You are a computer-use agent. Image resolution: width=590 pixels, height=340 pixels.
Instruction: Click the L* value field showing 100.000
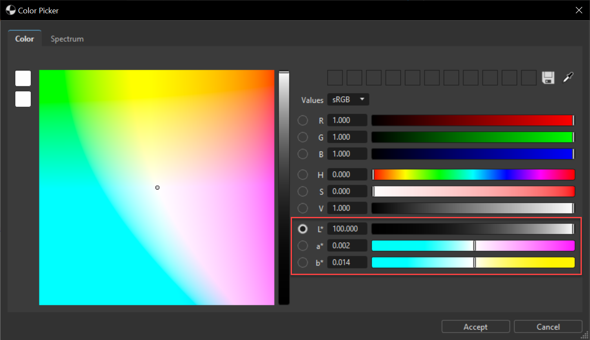pos(347,229)
